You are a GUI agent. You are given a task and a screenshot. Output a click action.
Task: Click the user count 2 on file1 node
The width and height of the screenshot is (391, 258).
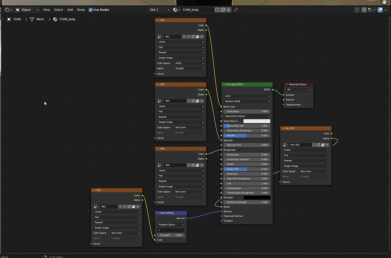coord(184,37)
